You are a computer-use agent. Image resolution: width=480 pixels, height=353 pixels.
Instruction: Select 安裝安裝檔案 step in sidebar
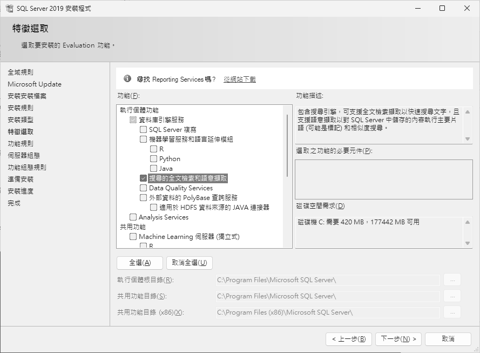(x=27, y=96)
